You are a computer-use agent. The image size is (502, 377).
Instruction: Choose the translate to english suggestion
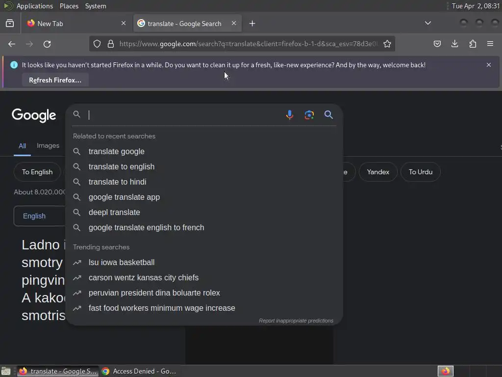[204, 167]
